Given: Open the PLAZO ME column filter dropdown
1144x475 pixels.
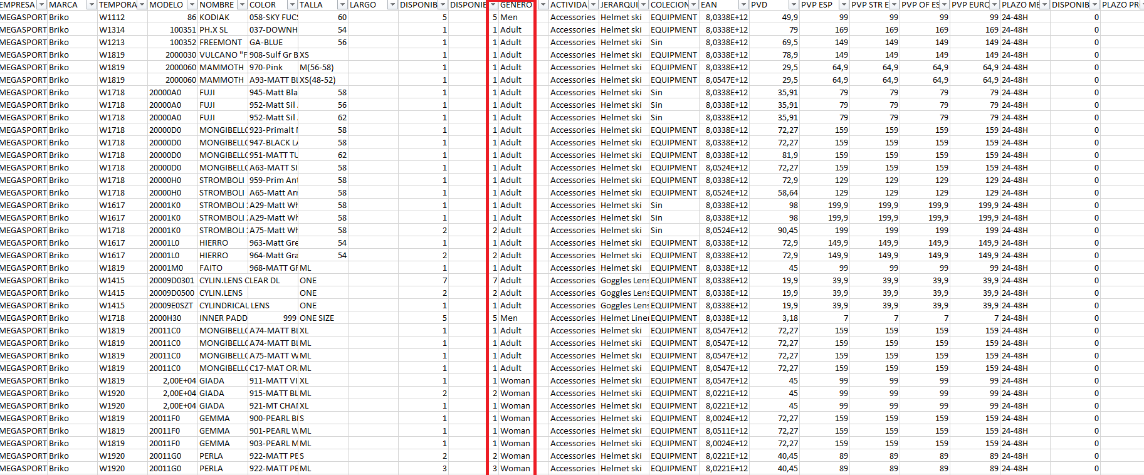Looking at the screenshot, I should pos(1044,4).
